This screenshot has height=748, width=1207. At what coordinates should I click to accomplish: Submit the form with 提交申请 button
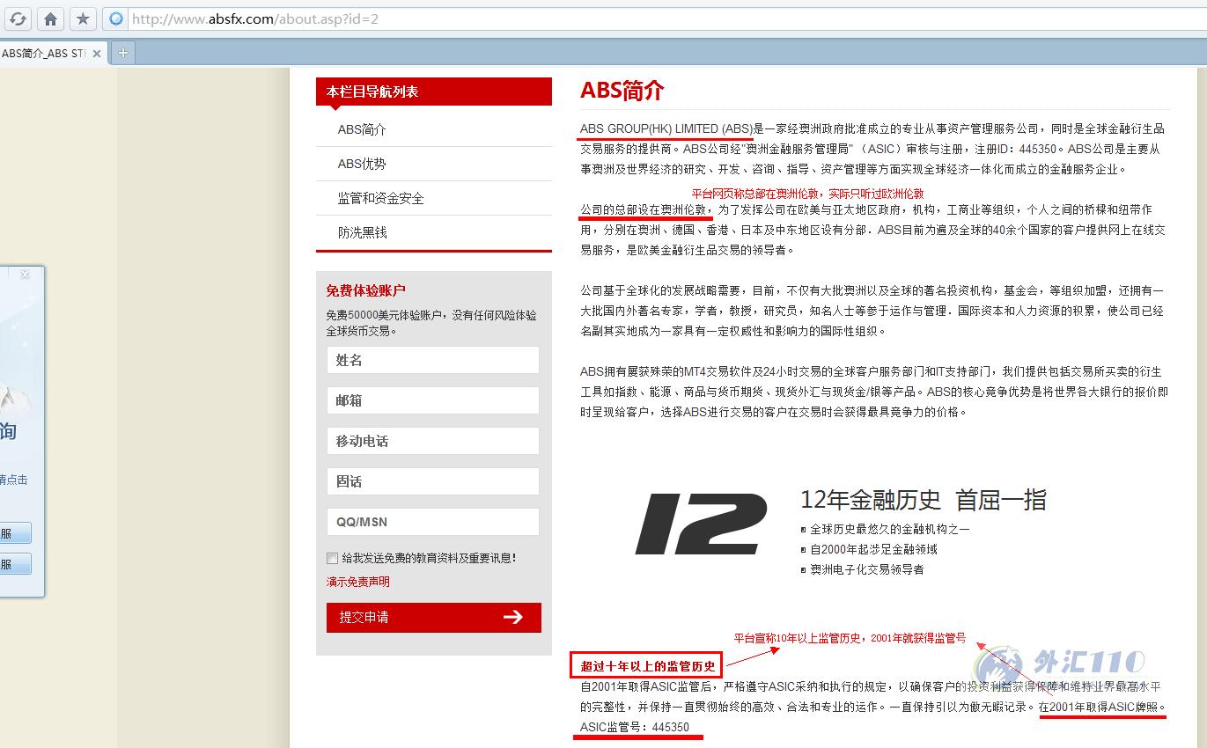pos(434,617)
